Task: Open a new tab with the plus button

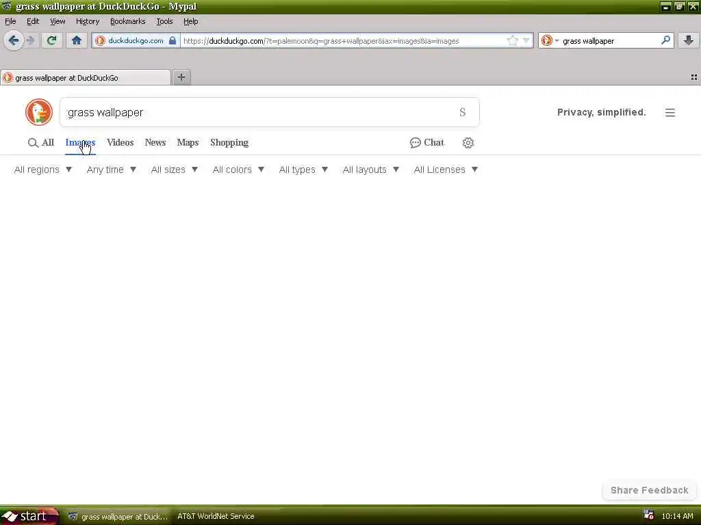Action: (181, 77)
